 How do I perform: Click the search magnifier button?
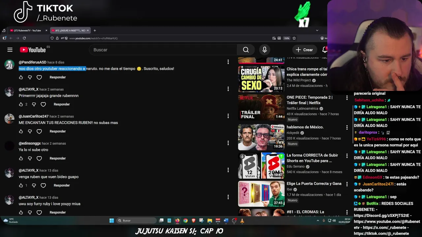click(246, 50)
